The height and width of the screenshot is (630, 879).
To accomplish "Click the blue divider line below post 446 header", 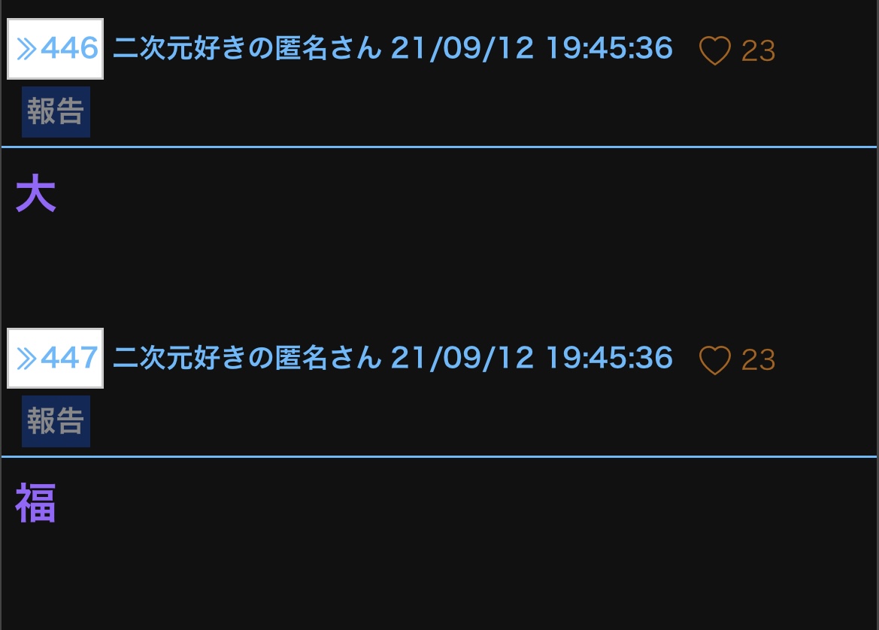I will point(439,147).
